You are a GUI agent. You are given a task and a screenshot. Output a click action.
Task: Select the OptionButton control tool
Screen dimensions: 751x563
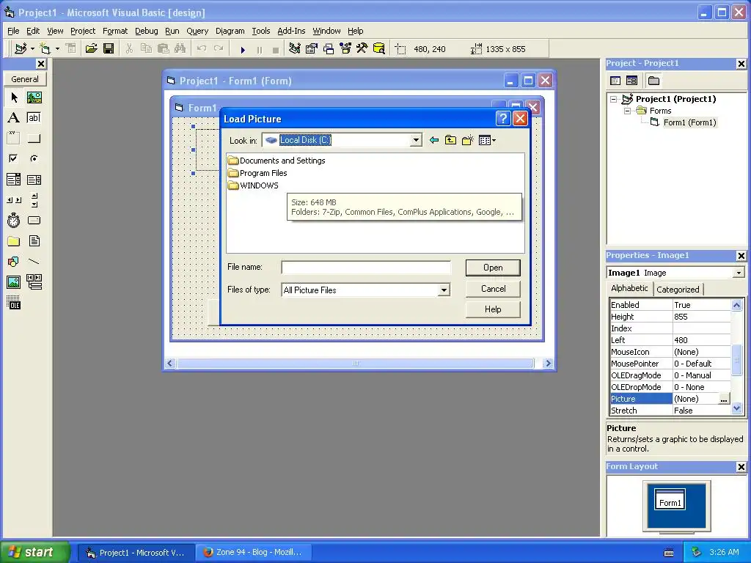[34, 158]
